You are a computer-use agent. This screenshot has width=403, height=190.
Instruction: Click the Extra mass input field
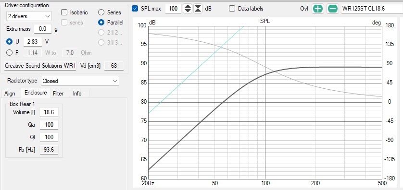(x=43, y=29)
